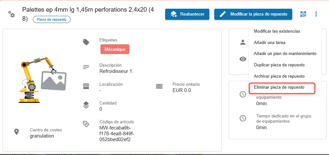Choose Añadir una tarea from menu

[270, 42]
